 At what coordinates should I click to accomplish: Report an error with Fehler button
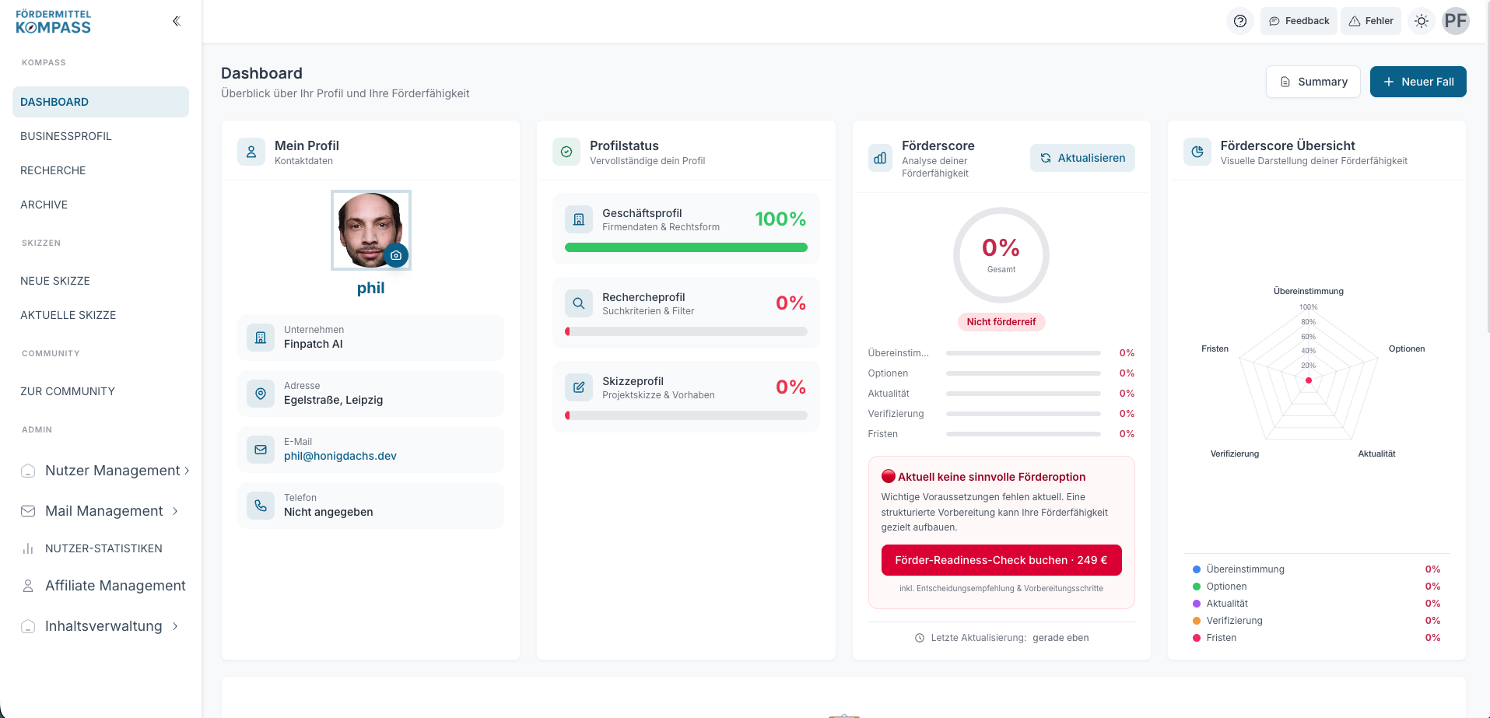tap(1371, 21)
